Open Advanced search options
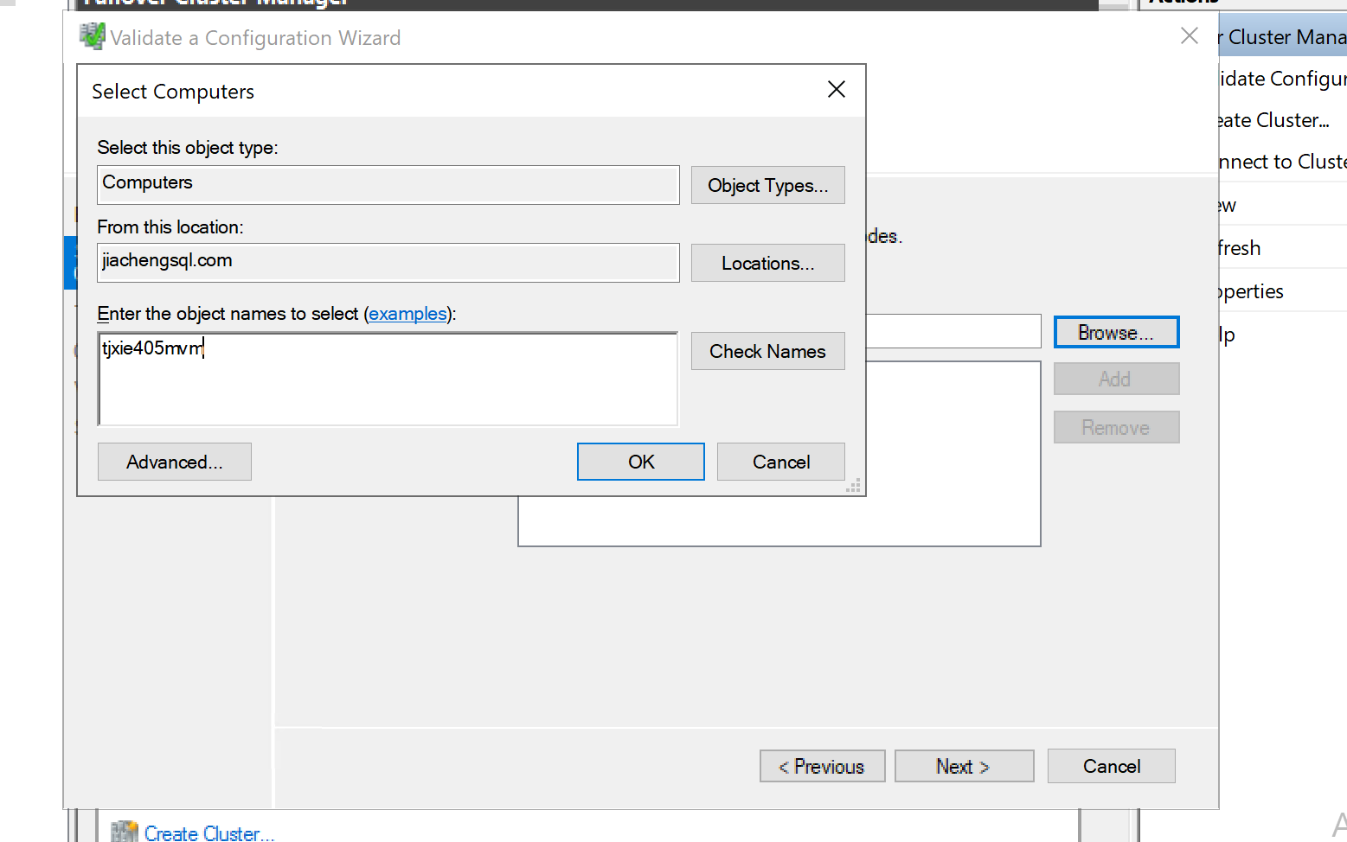 click(174, 462)
